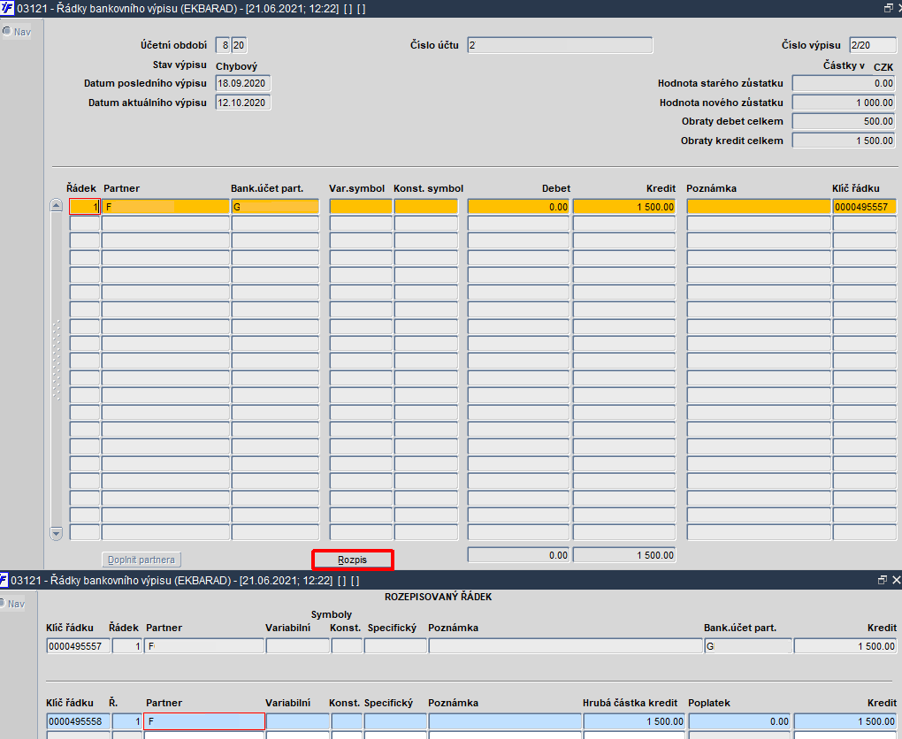The height and width of the screenshot is (739, 902).
Task: Click the Kredit total field below the table
Action: 624,555
